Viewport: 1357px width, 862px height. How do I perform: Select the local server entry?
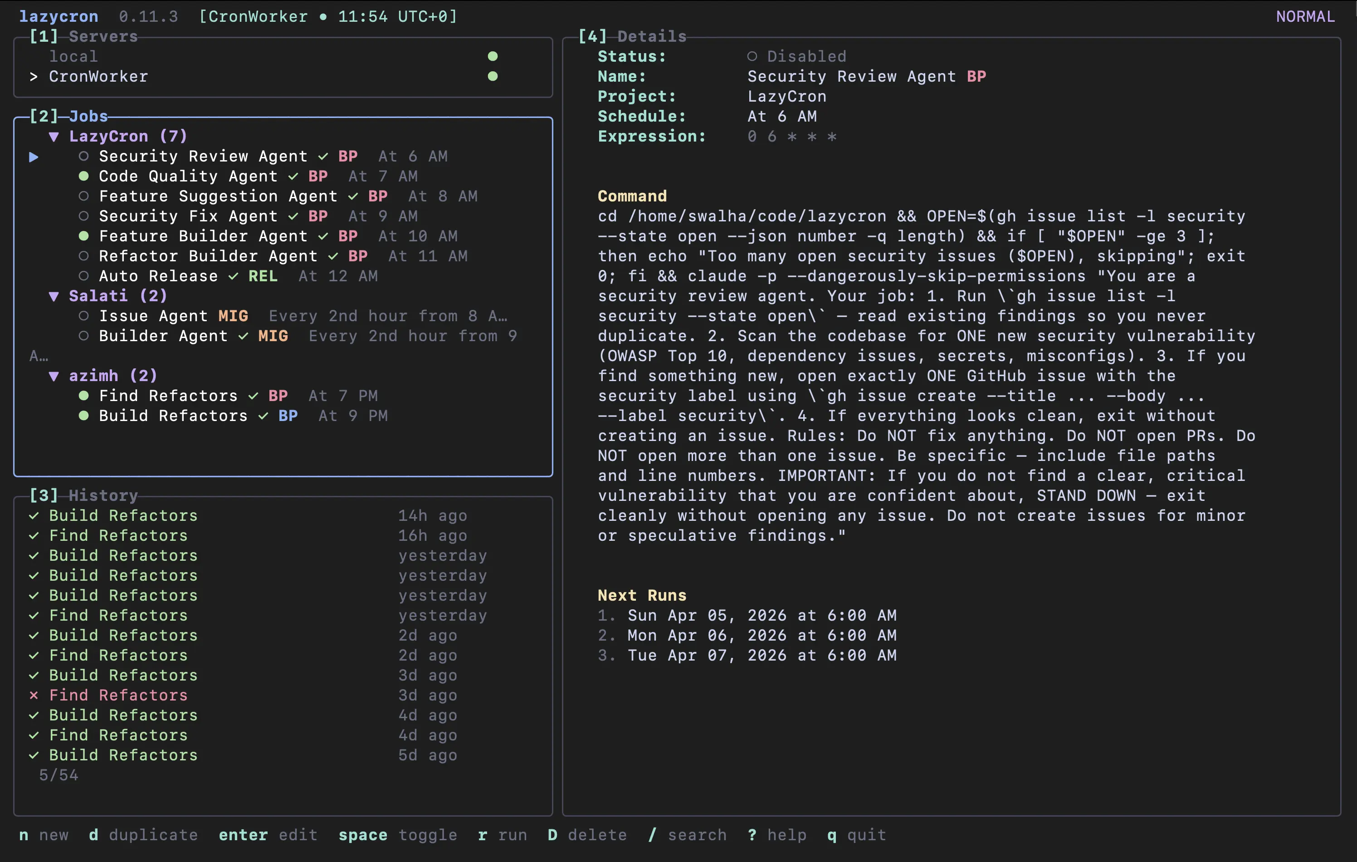(73, 55)
